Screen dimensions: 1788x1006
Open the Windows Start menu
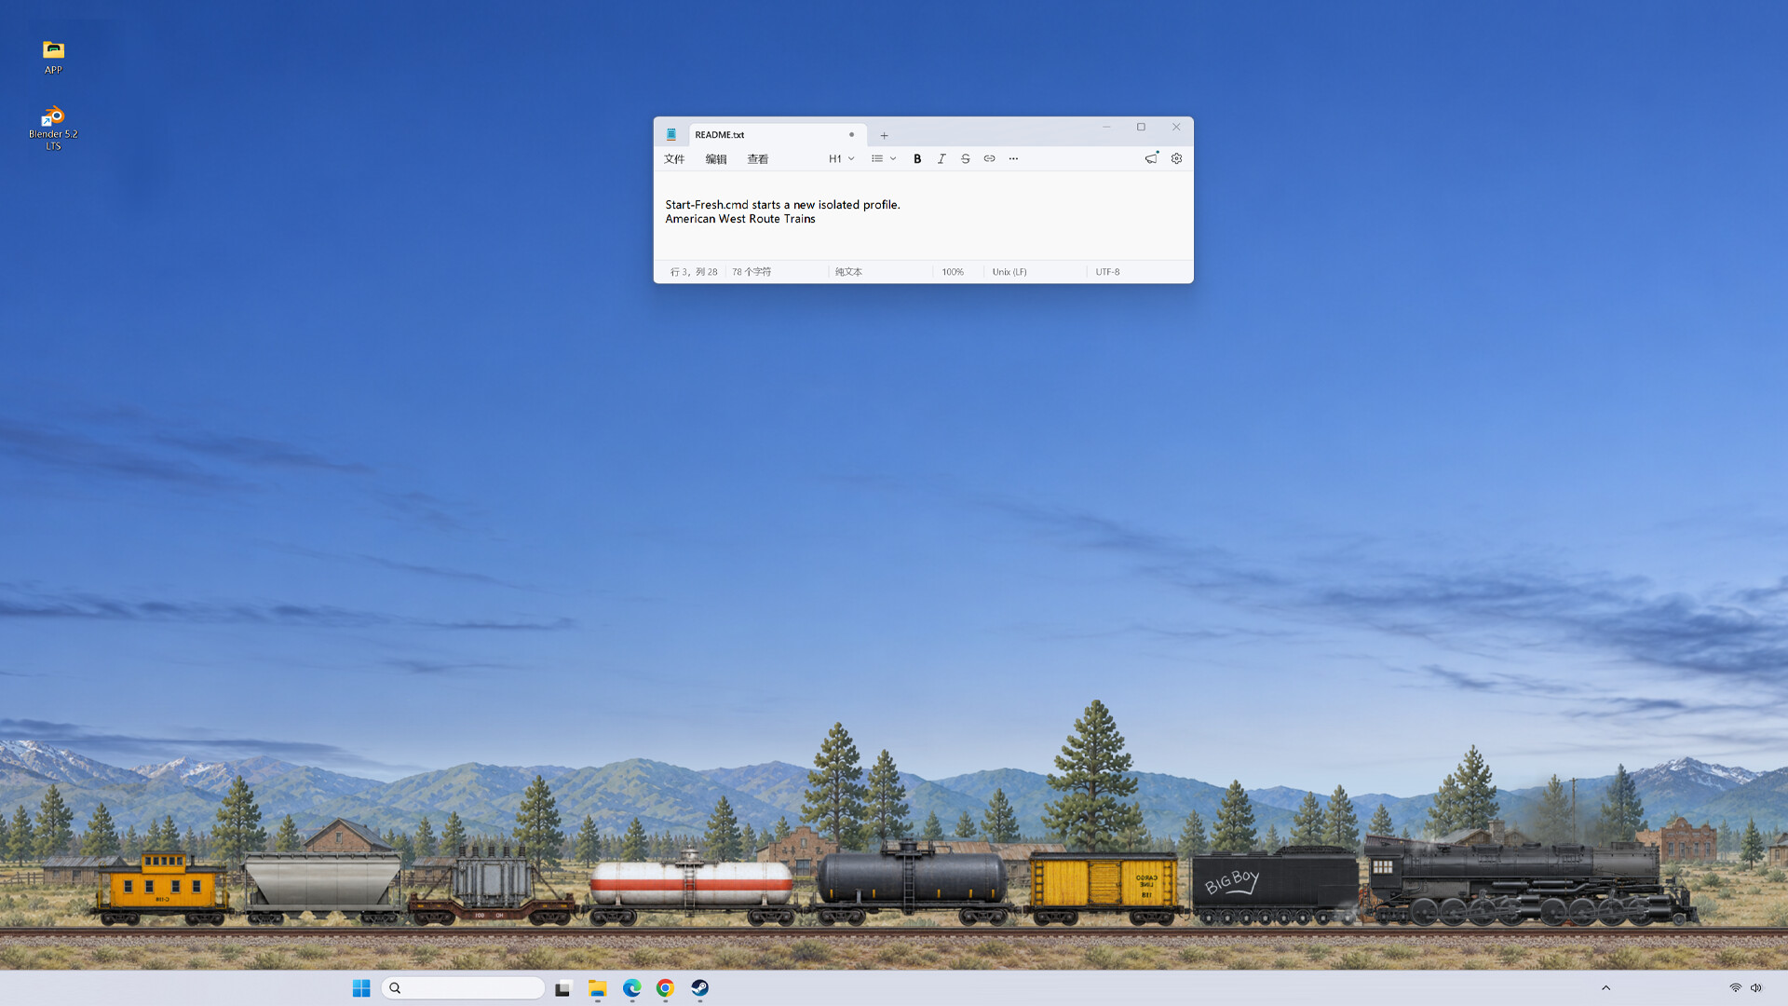tap(361, 988)
